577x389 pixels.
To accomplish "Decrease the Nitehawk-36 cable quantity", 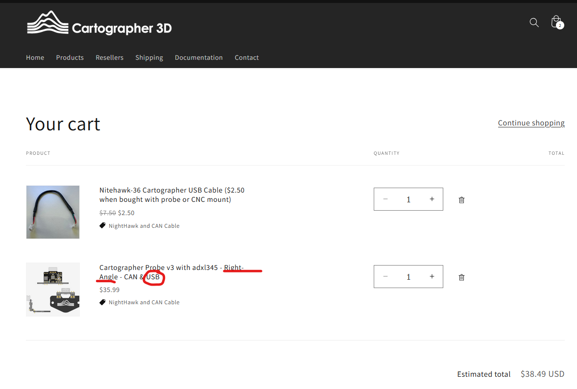I will (x=385, y=199).
